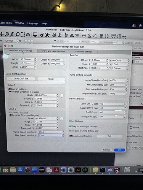Select Galvo and Basic Settings tab
The height and width of the screenshot is (190, 143).
pyautogui.click(x=21, y=51)
